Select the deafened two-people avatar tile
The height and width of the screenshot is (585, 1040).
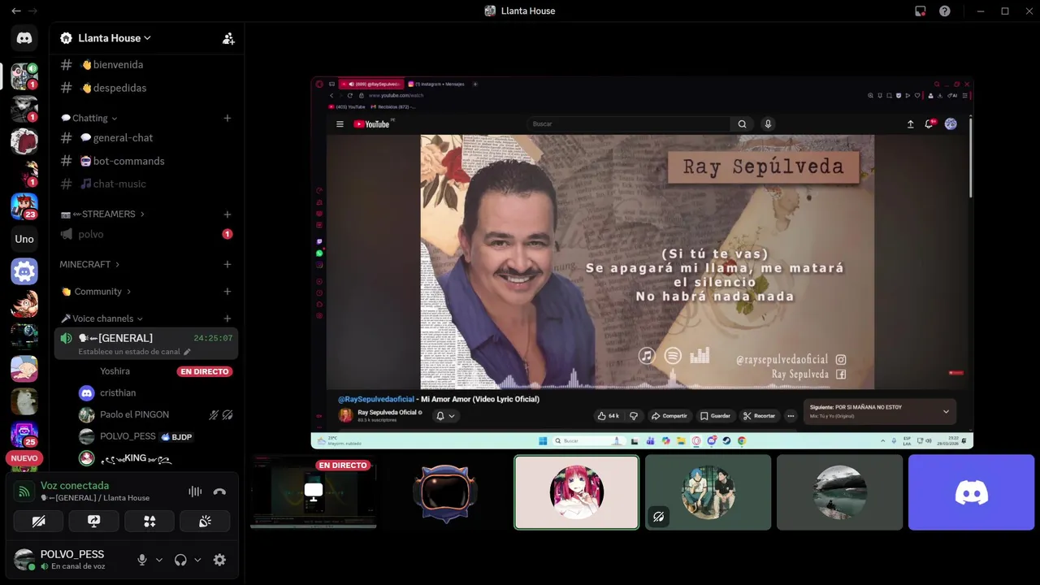708,492
